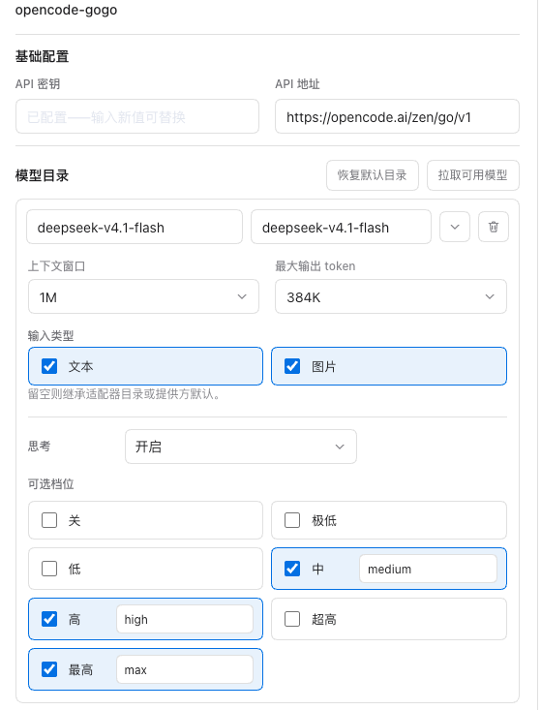Collapse model entry with chevron button
This screenshot has height=710, width=541.
(x=455, y=227)
